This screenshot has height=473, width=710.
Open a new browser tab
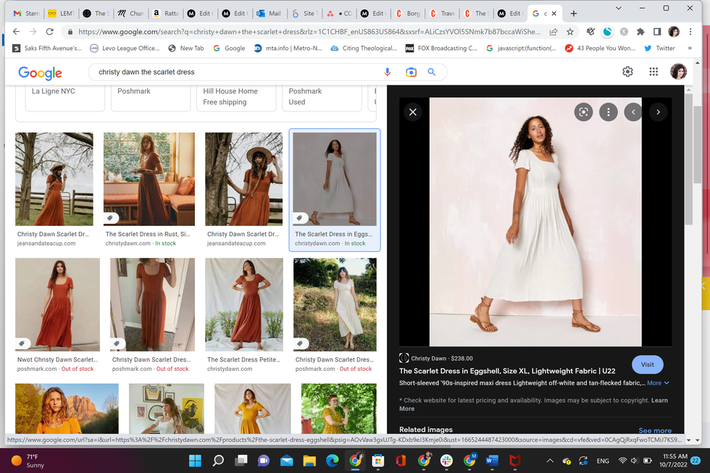574,14
